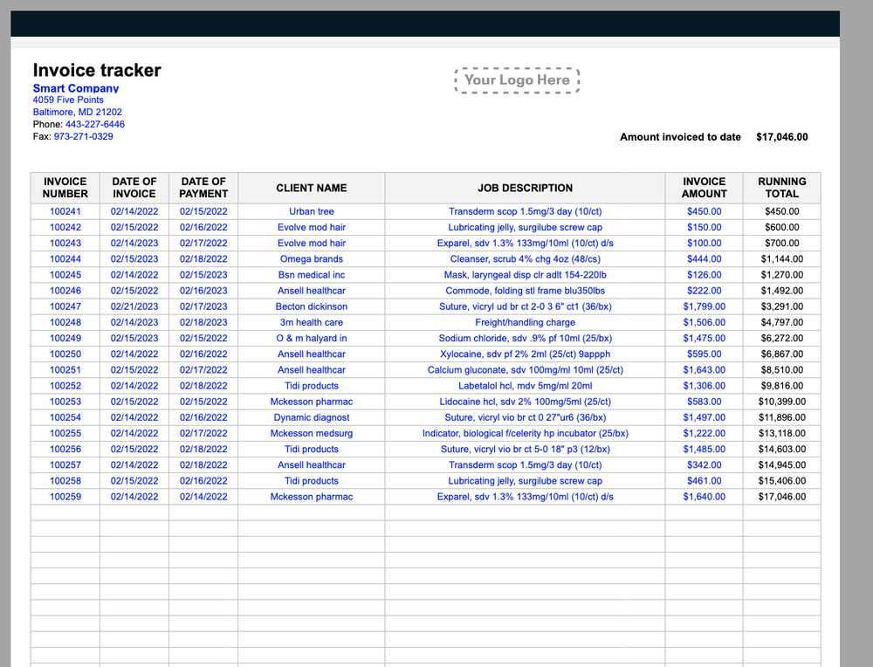The image size is (873, 667).
Task: Click invoice amount $1,799.00
Action: [x=704, y=306]
